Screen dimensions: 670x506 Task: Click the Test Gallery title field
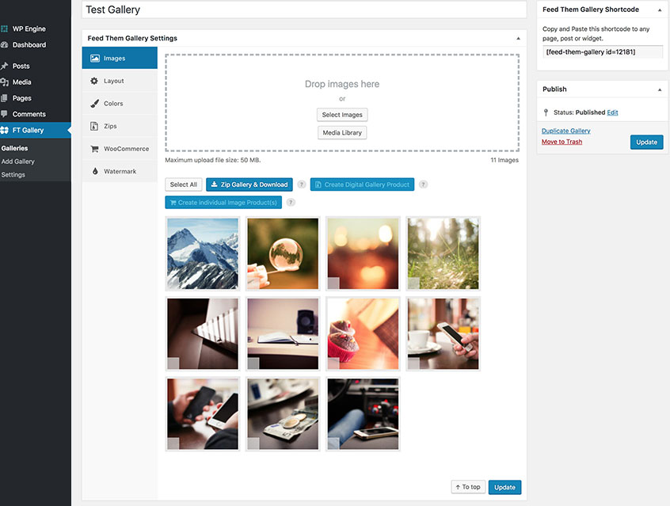click(x=304, y=10)
